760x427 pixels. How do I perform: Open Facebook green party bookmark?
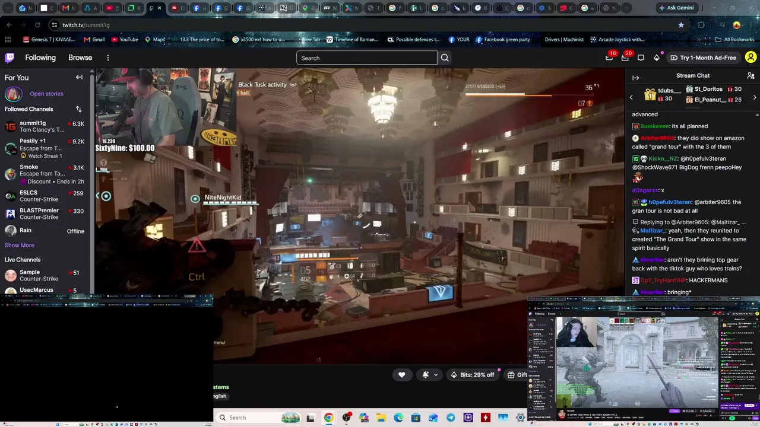click(x=502, y=40)
